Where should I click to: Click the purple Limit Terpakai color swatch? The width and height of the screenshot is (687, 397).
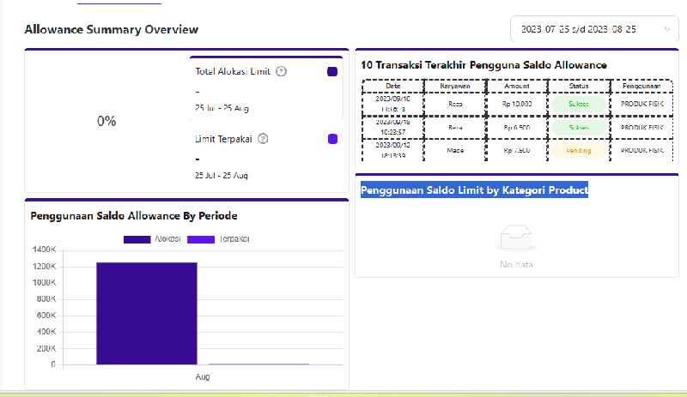pos(332,139)
